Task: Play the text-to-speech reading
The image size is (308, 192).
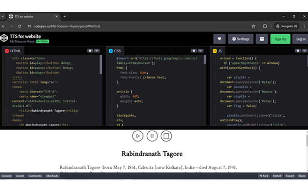Action: [x=137, y=136]
